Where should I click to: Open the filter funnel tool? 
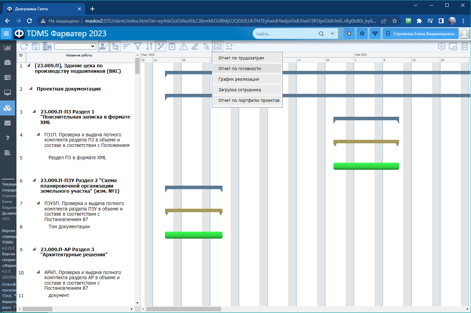click(138, 46)
